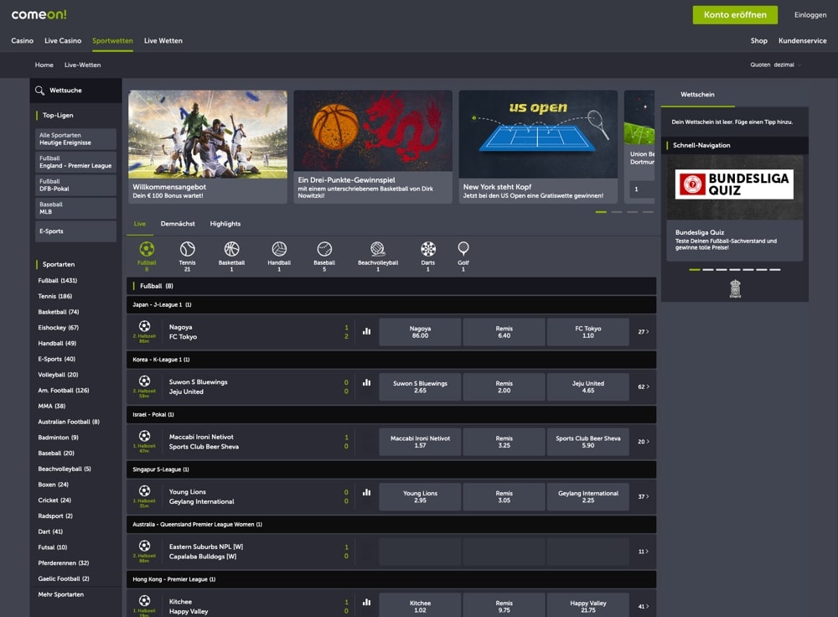Select the Fußball sport icon filter
The width and height of the screenshot is (838, 617).
coord(147,256)
